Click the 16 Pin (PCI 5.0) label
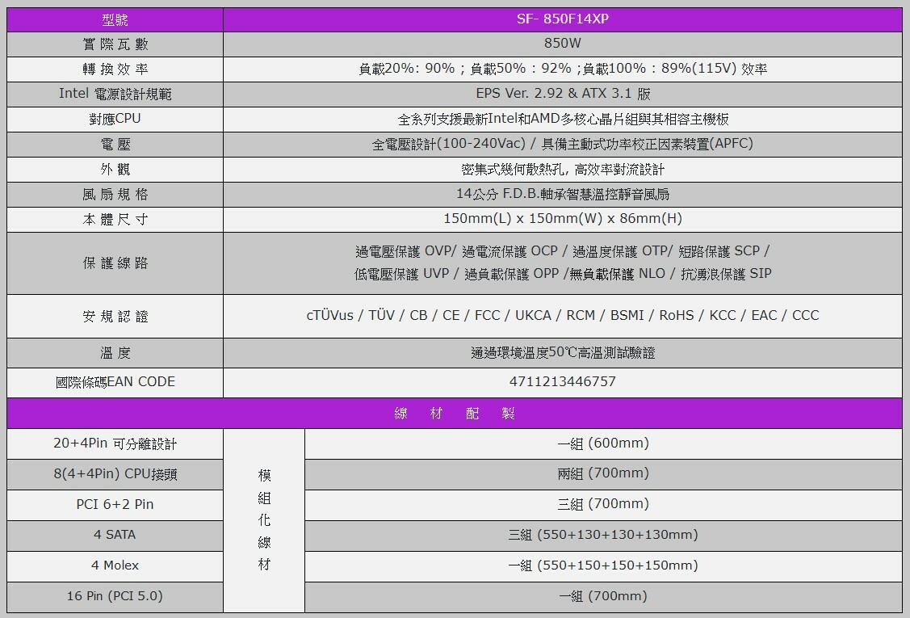This screenshot has height=618, width=910. point(115,596)
